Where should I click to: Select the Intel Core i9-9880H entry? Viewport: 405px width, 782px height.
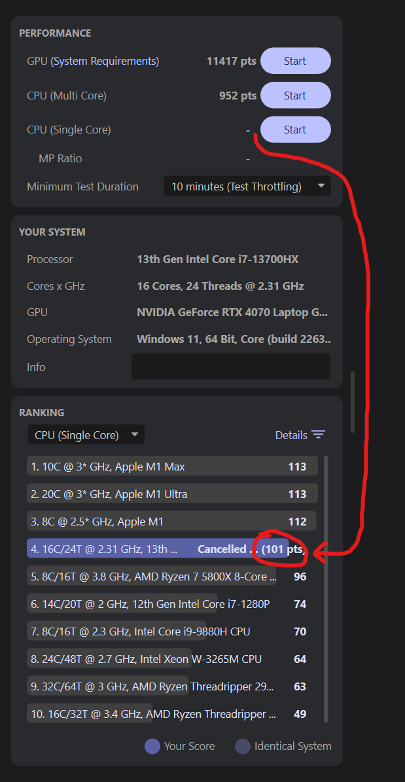tap(157, 631)
